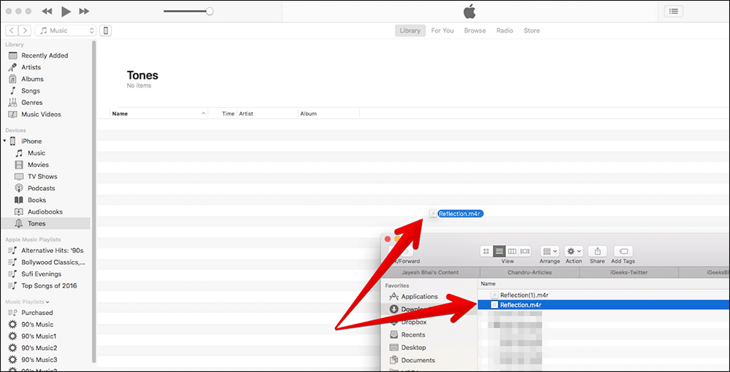Open the Finder Share button
The height and width of the screenshot is (372, 730).
[596, 251]
